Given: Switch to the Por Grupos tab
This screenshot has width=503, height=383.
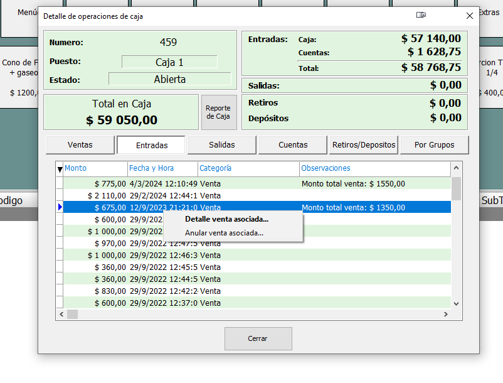Looking at the screenshot, I should tap(435, 145).
